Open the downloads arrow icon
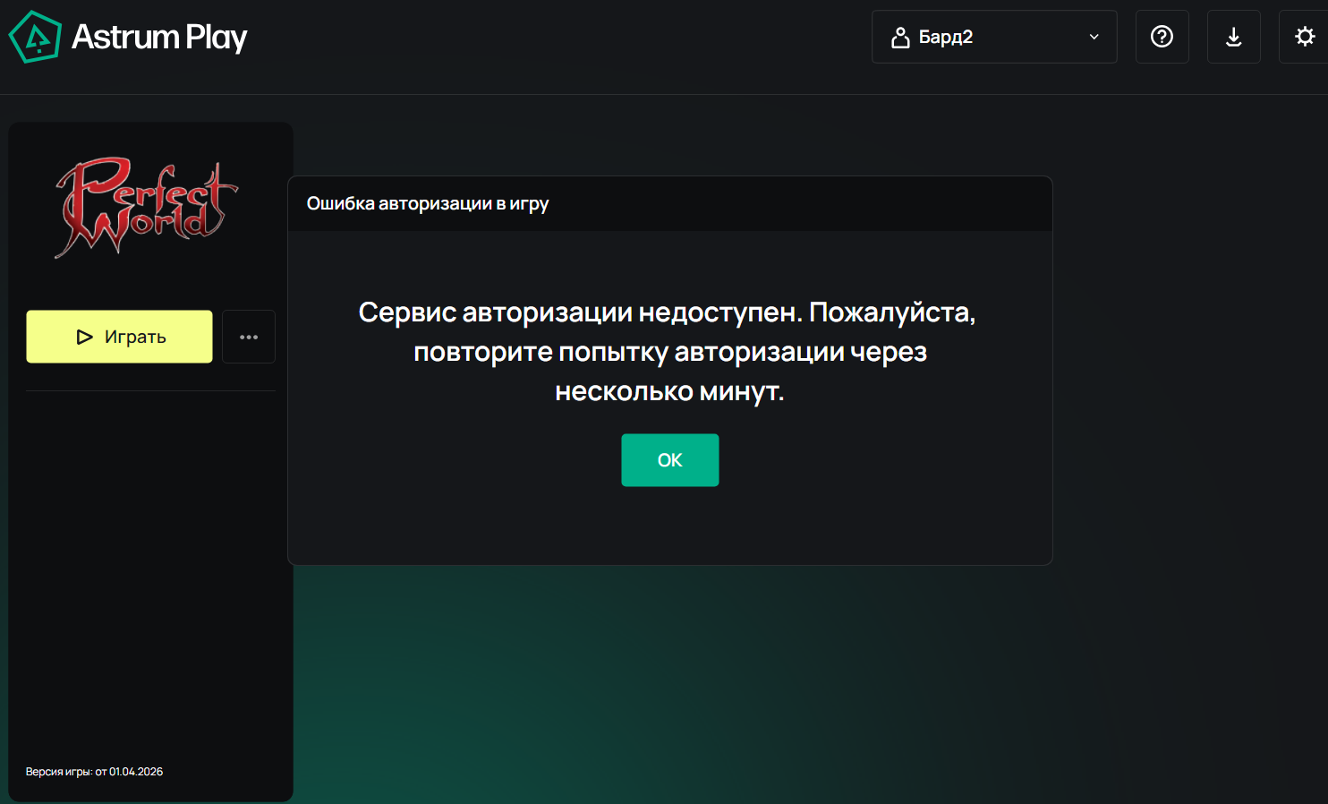 (x=1233, y=37)
